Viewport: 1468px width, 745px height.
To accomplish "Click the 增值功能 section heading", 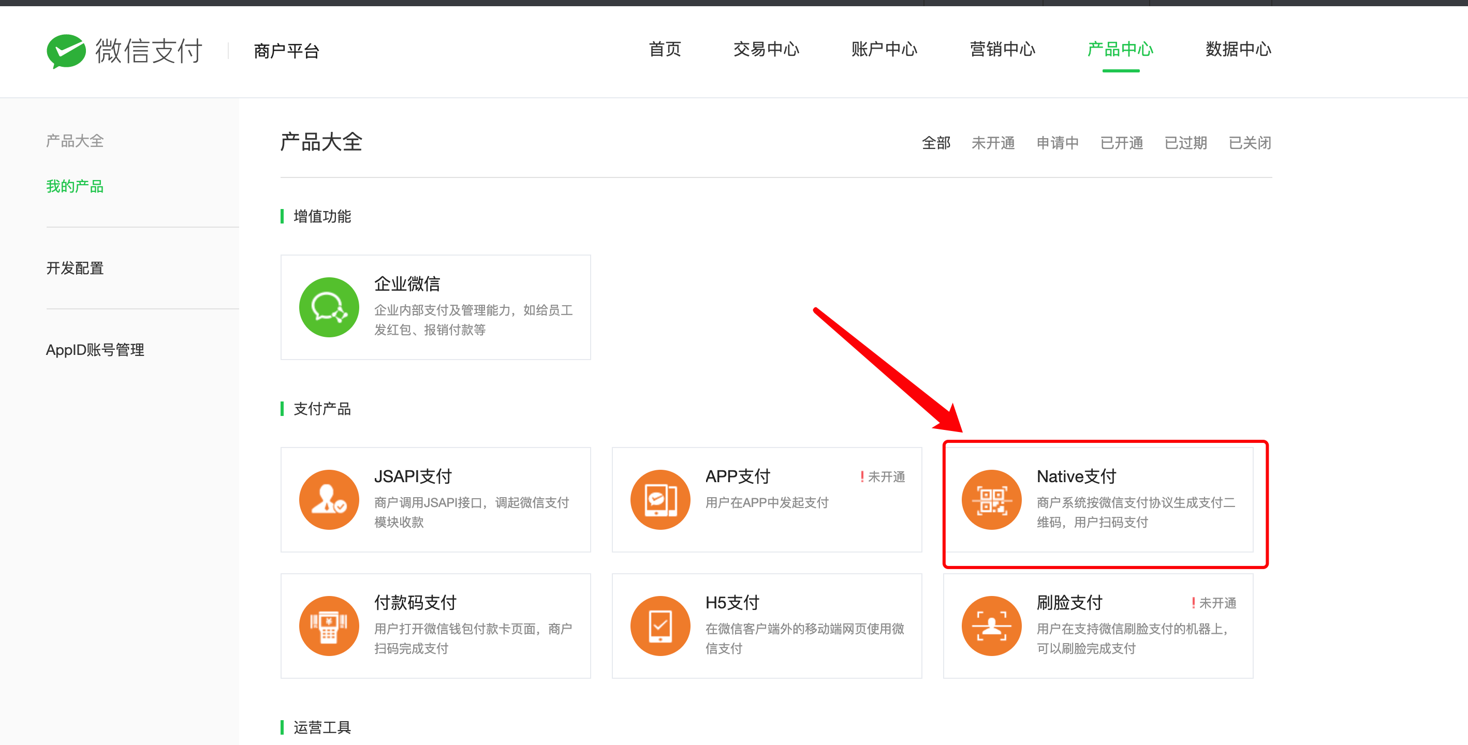I will [322, 216].
